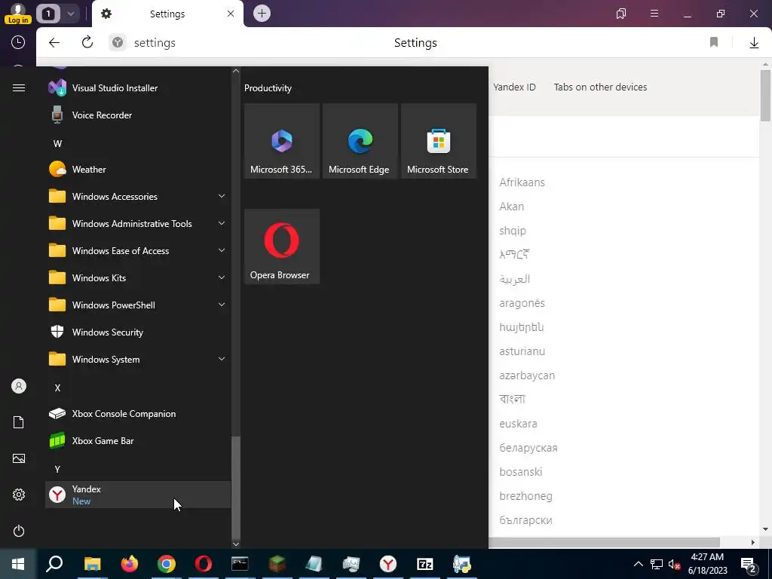Click the horizontal scrollbar in Settings page
Screen dimensions: 772x579
coord(605,542)
